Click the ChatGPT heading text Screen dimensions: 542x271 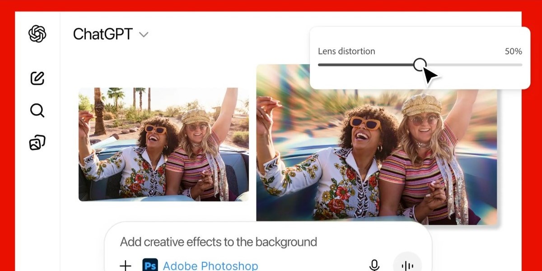click(x=103, y=33)
